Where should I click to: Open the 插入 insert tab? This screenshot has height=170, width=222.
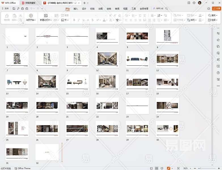click(x=76, y=8)
